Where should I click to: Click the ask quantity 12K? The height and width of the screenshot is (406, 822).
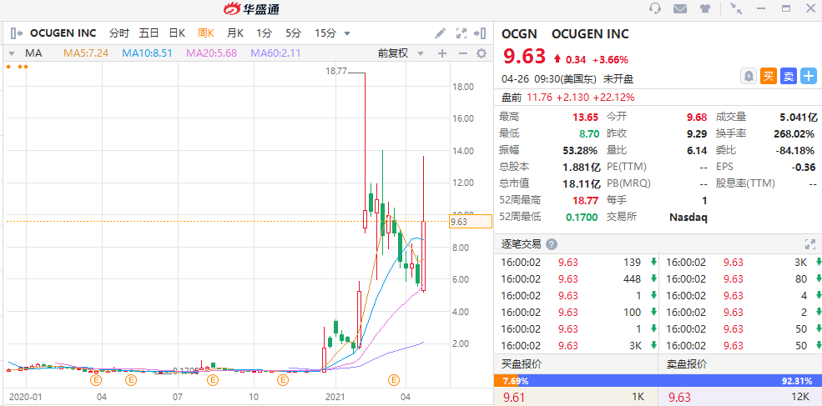click(x=801, y=398)
